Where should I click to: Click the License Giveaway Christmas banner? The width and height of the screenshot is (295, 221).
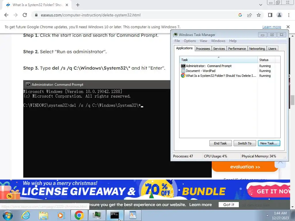click(145, 189)
